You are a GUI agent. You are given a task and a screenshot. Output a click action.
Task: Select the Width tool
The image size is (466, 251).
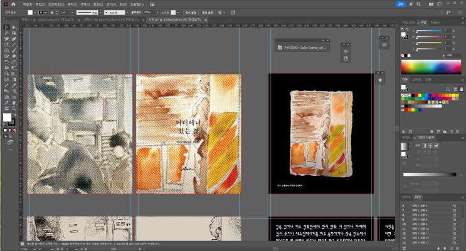click(6, 68)
